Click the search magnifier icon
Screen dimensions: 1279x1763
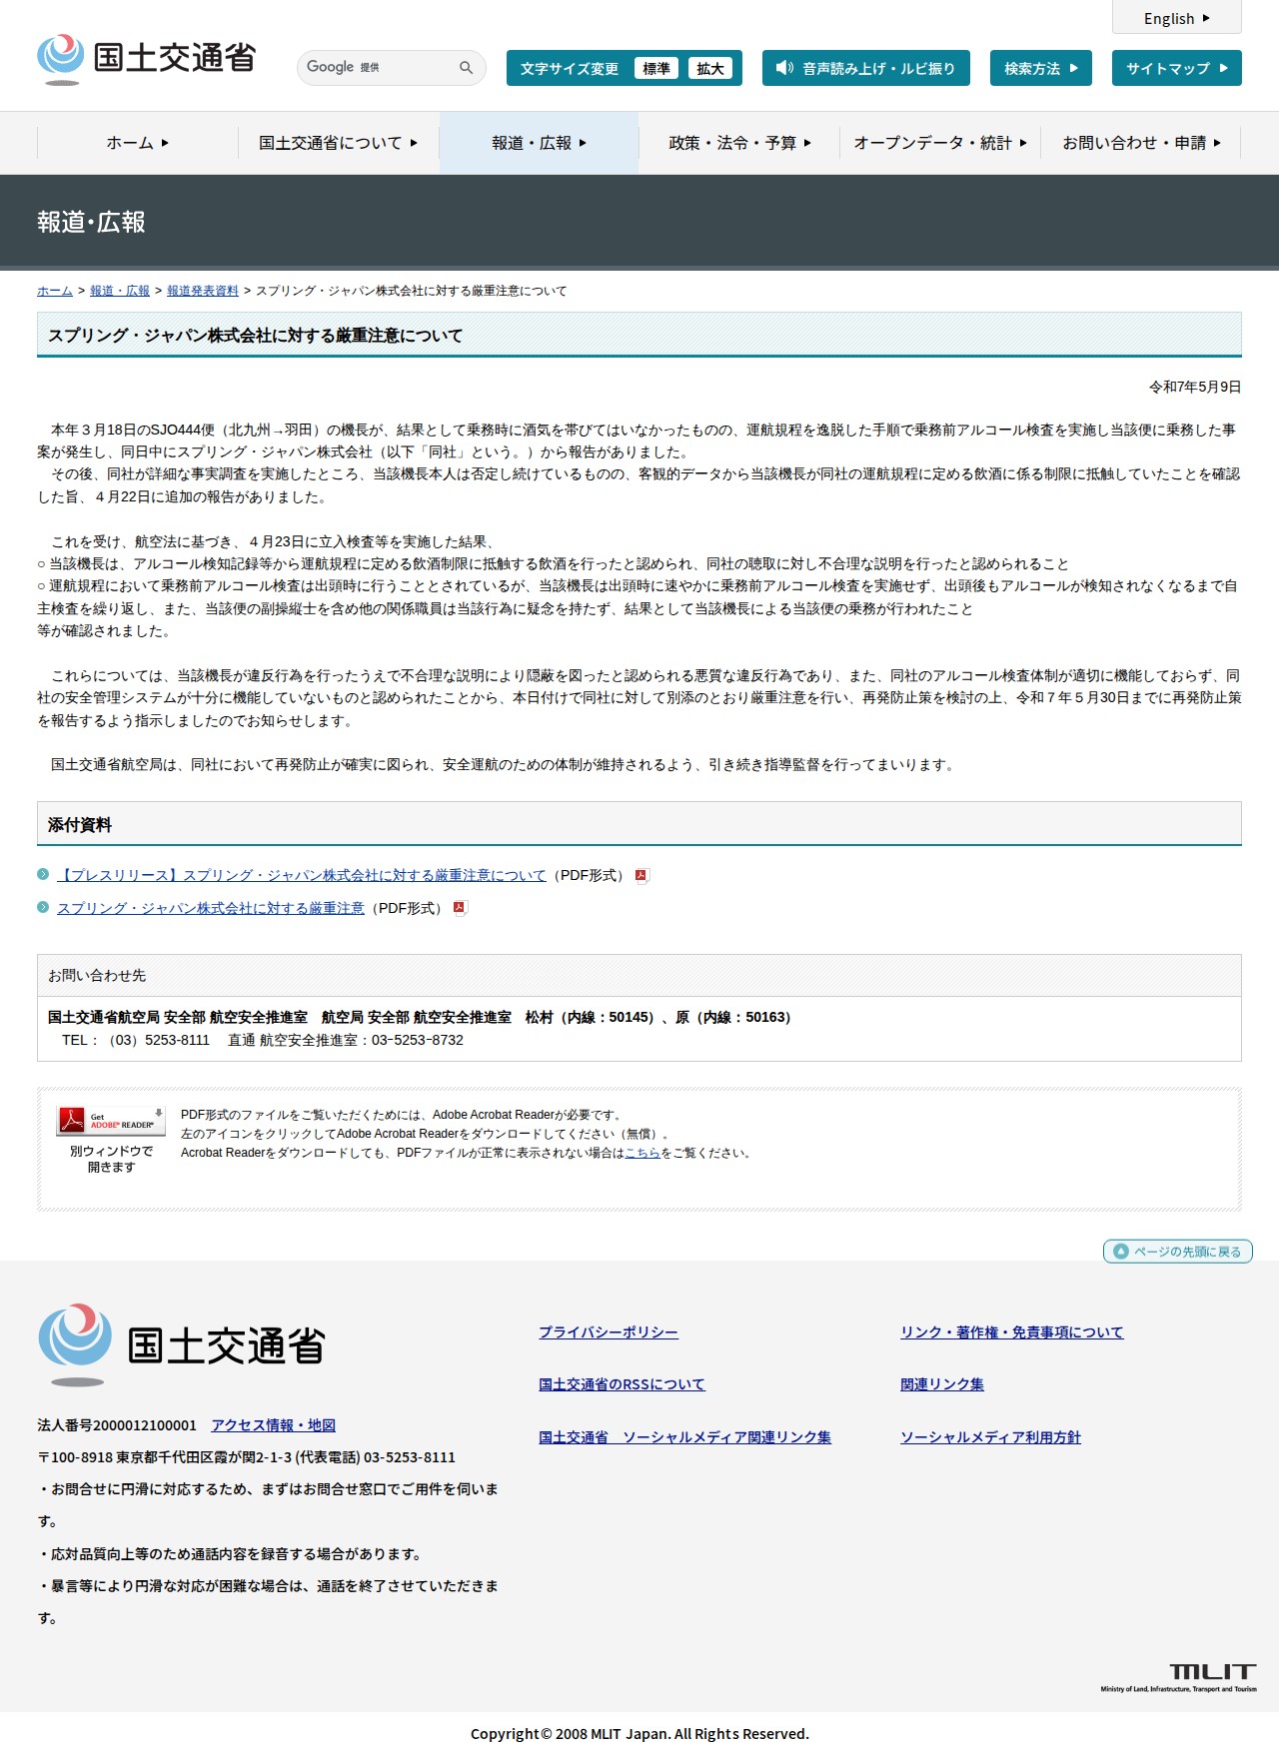466,68
